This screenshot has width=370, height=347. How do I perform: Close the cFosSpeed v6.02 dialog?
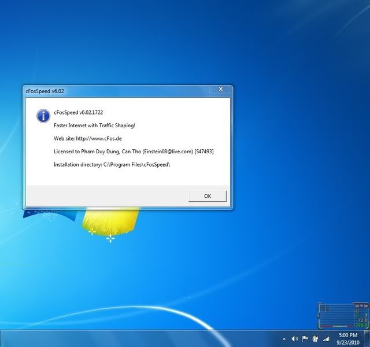tap(221, 89)
